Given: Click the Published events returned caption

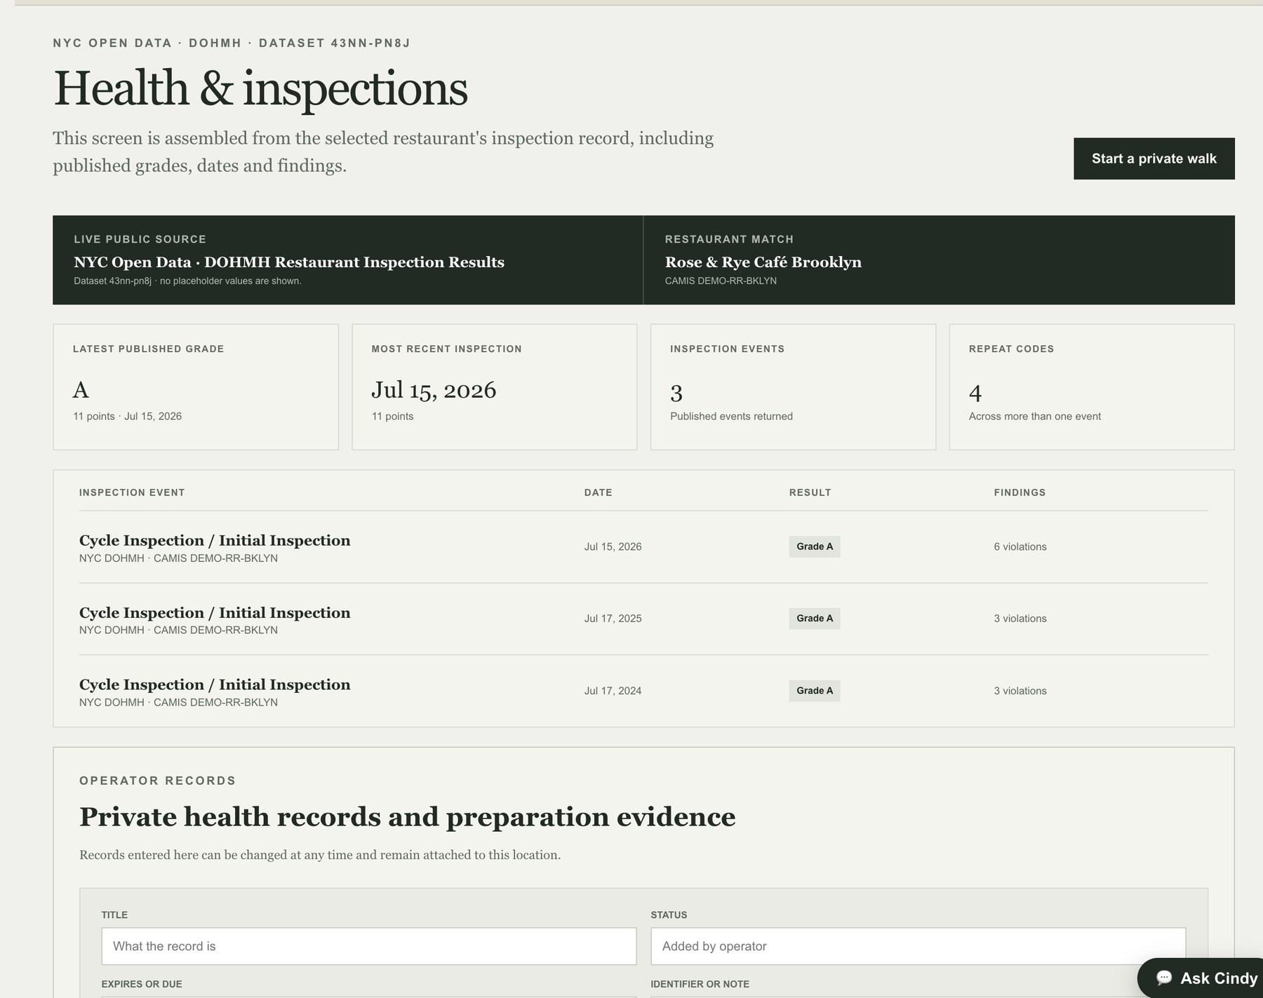Looking at the screenshot, I should click(x=731, y=417).
